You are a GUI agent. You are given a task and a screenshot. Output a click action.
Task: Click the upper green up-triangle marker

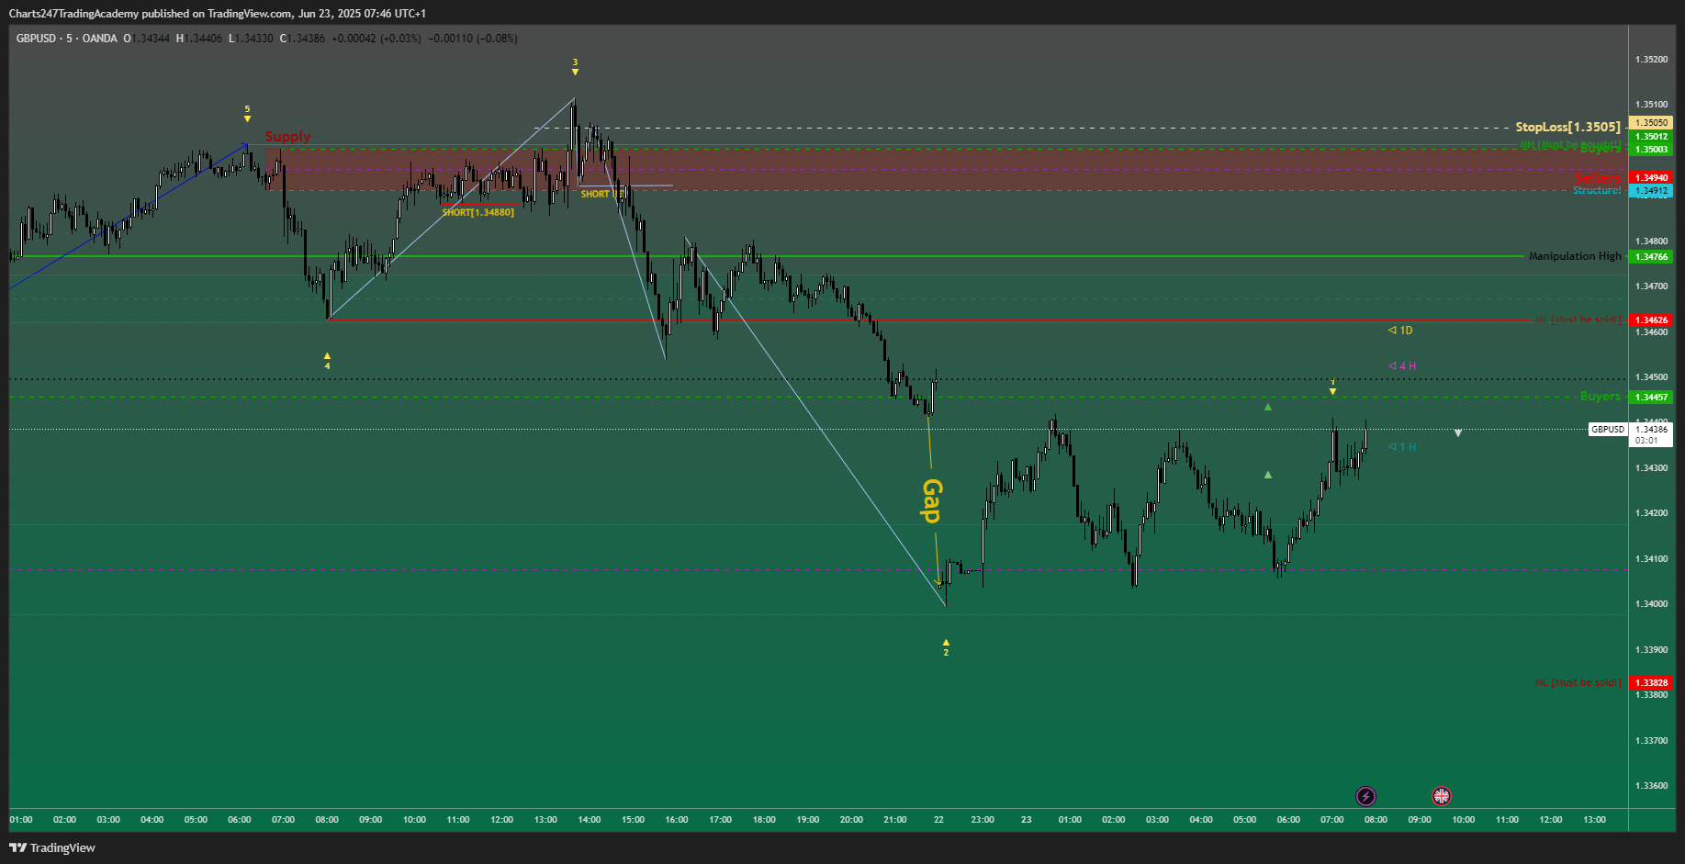1268,407
